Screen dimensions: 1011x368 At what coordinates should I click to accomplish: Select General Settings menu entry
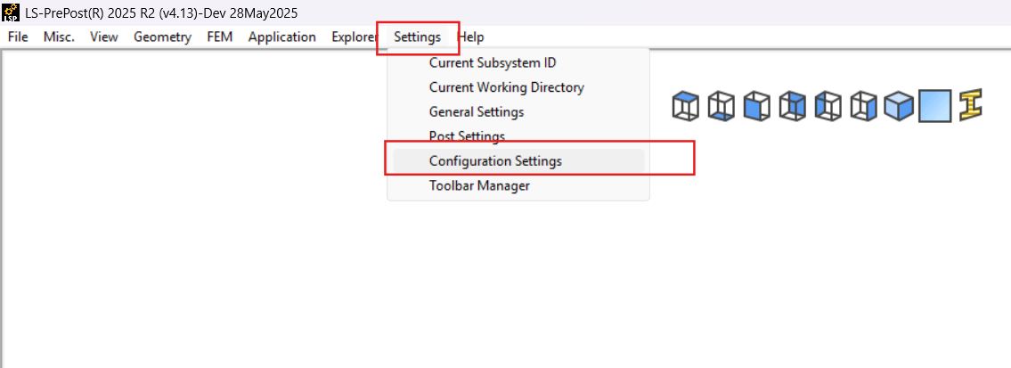click(476, 112)
